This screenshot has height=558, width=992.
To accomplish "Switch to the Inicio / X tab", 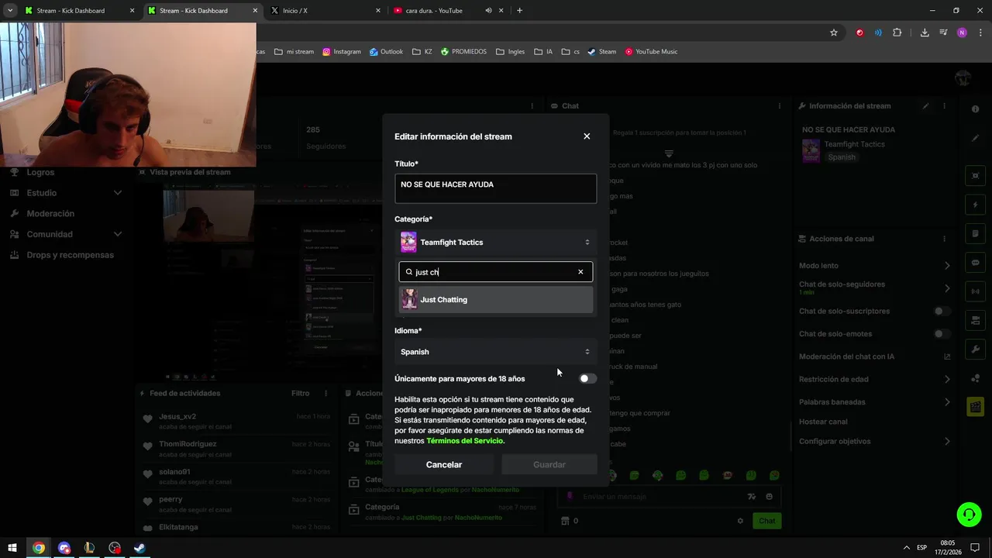I will coord(325,11).
